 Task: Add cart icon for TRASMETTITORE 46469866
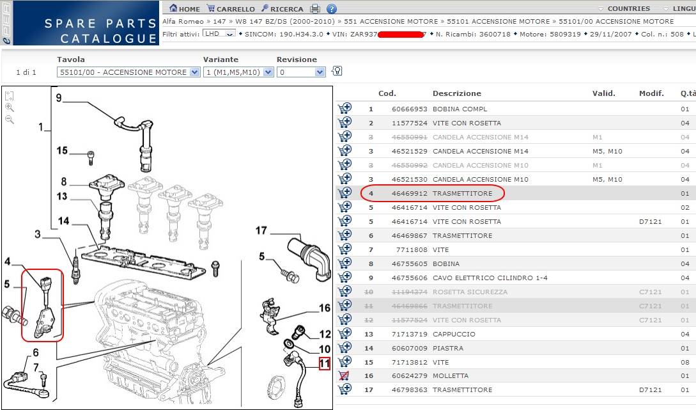coord(344,305)
